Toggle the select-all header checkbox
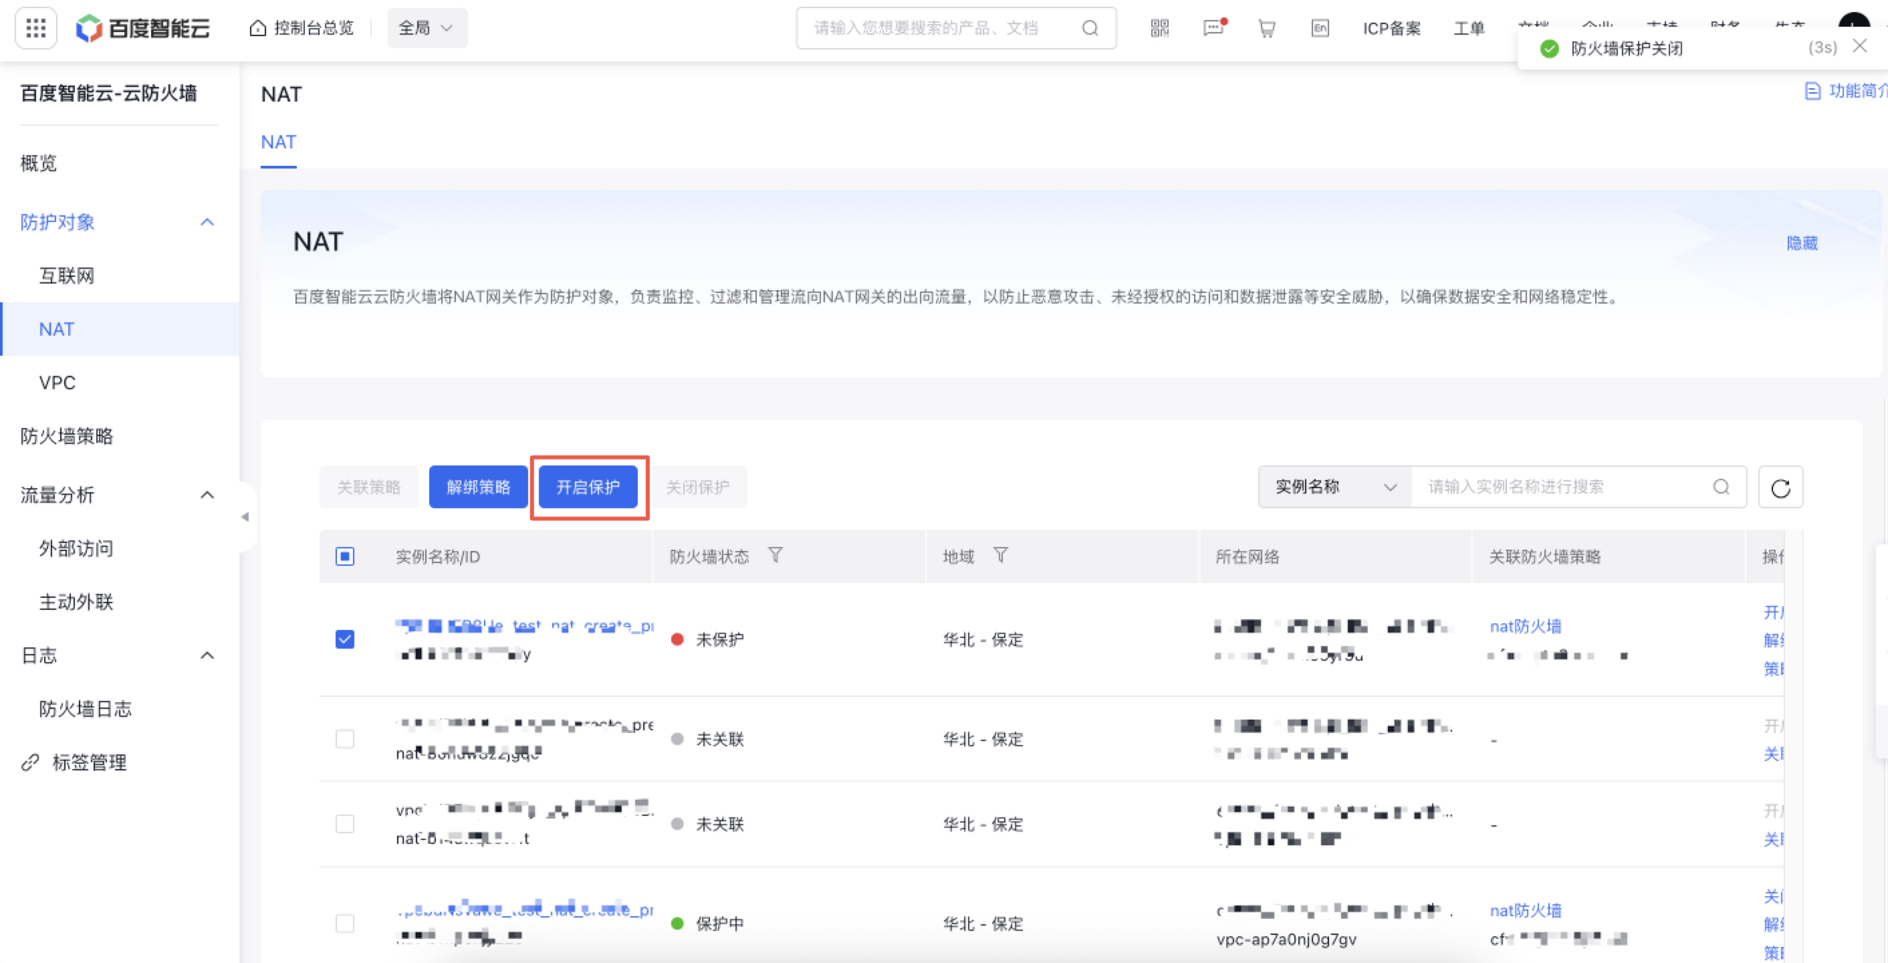The image size is (1888, 963). [x=344, y=556]
